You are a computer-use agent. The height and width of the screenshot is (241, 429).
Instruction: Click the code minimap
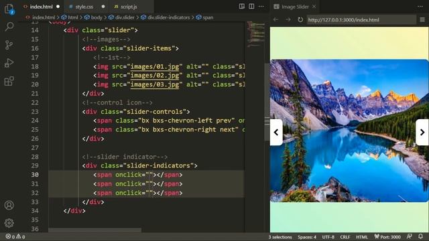(x=256, y=34)
